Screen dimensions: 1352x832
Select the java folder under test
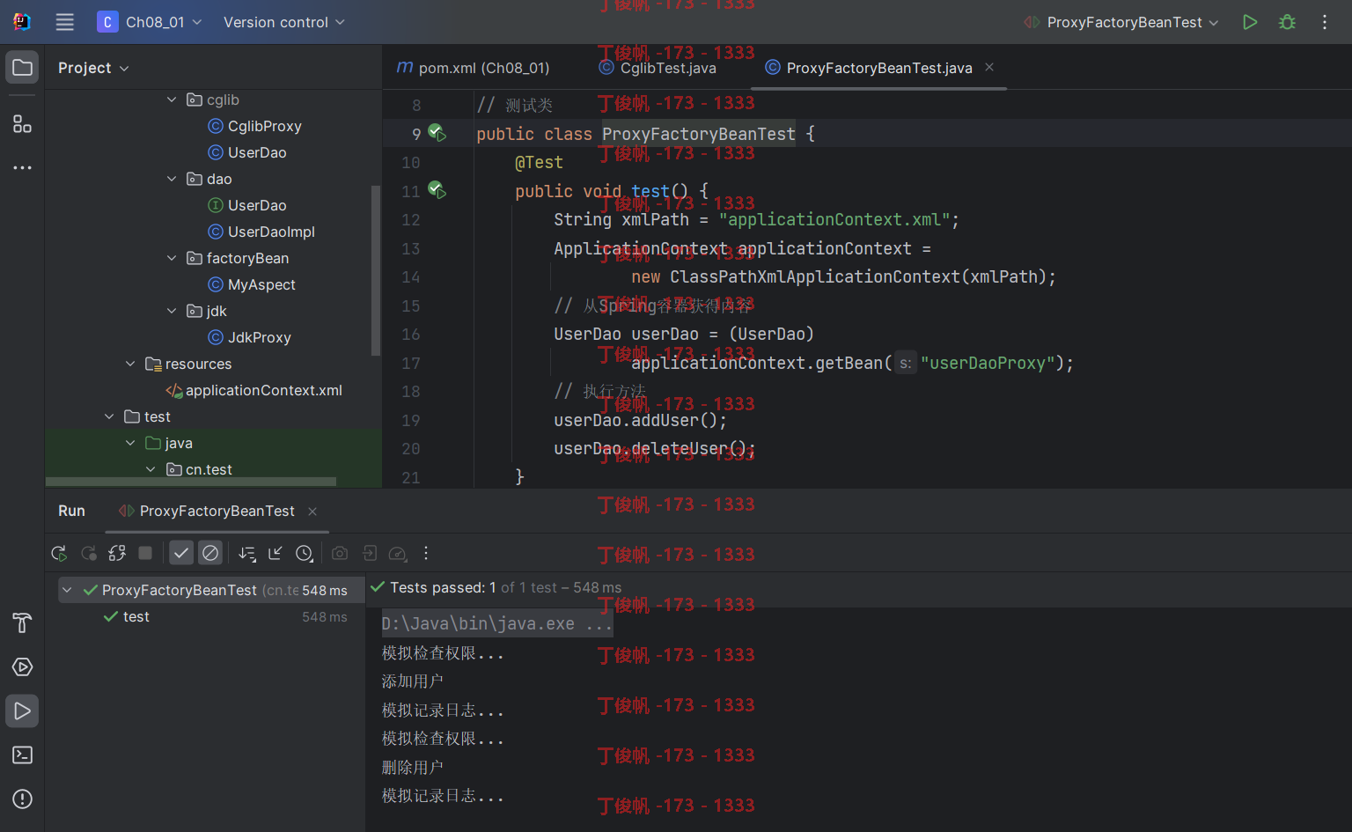169,443
